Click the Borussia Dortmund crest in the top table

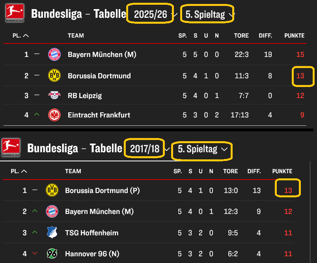click(x=54, y=75)
